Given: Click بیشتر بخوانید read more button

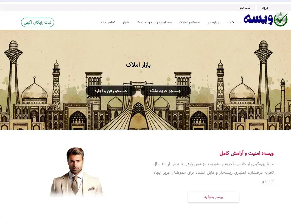Looking at the screenshot, I should click(213, 197).
